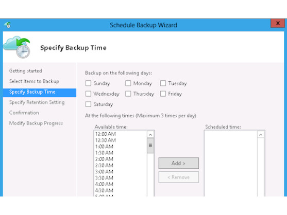Image resolution: width=287 pixels, height=215 pixels.
Task: Choose the 4:00 AM time entry
Action: 104,184
